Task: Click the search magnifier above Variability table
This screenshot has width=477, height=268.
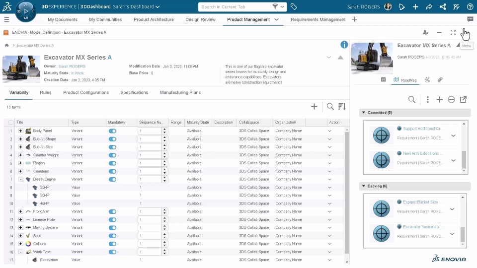Action: coord(330,106)
